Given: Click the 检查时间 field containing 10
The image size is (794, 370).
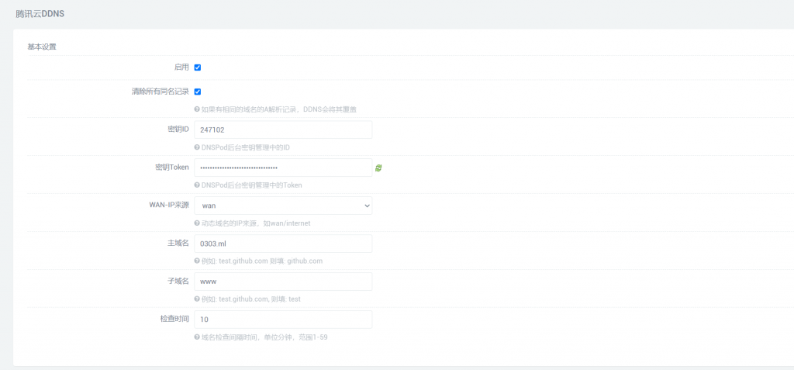Looking at the screenshot, I should click(283, 320).
